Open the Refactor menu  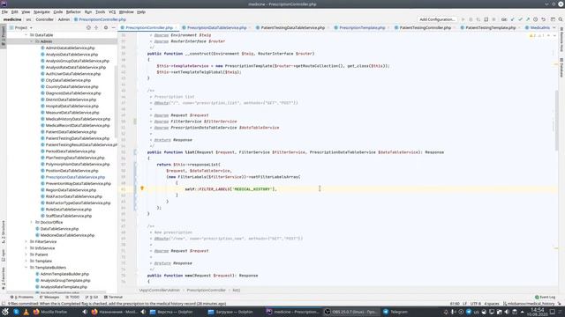(73, 11)
